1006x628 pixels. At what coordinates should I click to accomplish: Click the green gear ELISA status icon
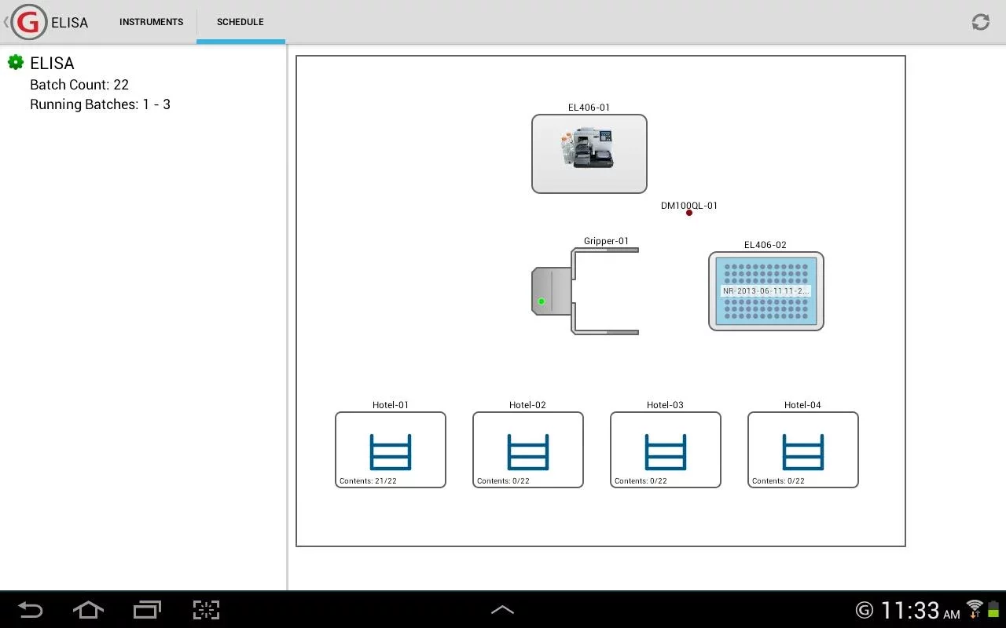pos(16,62)
